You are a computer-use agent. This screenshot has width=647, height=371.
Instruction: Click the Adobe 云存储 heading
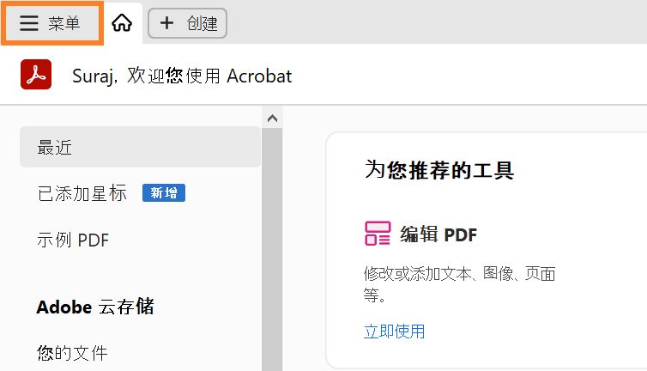[95, 307]
